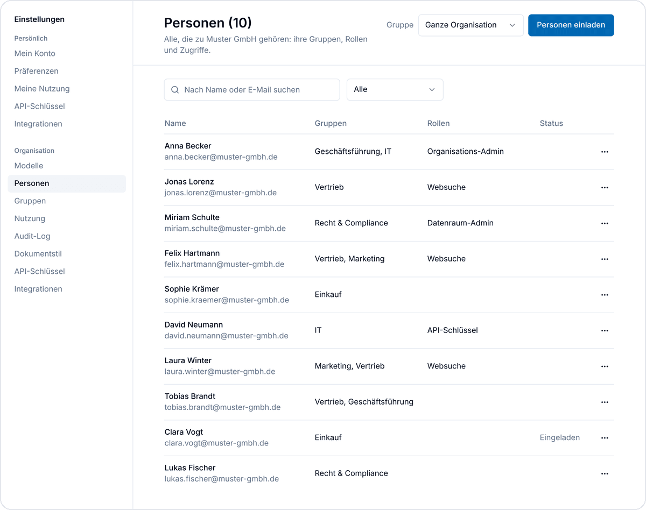Open more options for Clara Vogt
Image resolution: width=646 pixels, height=510 pixels.
click(605, 438)
